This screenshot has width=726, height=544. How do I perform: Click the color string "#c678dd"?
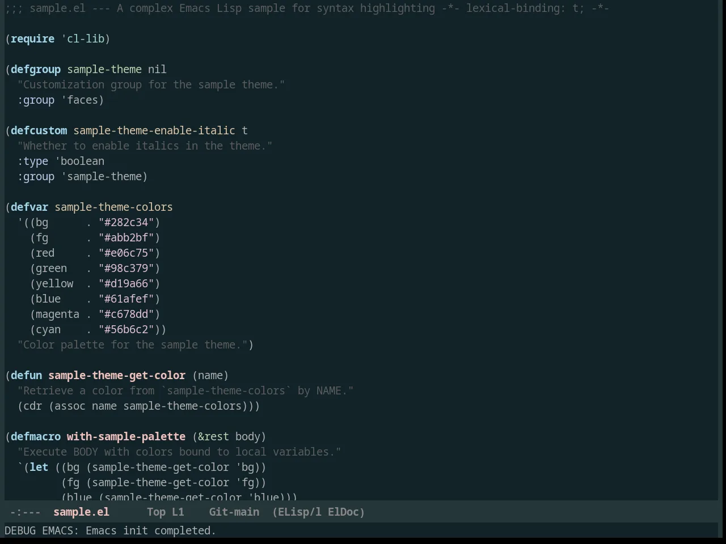(126, 314)
